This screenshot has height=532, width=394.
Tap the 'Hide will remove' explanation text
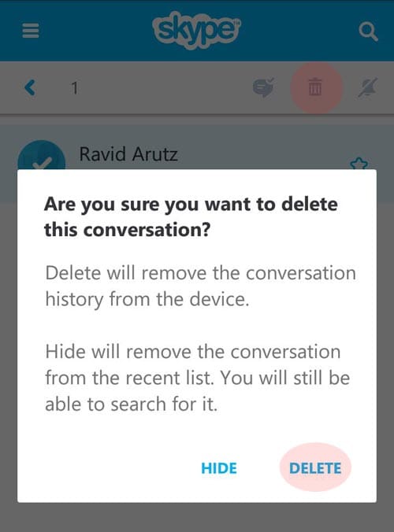tap(197, 378)
